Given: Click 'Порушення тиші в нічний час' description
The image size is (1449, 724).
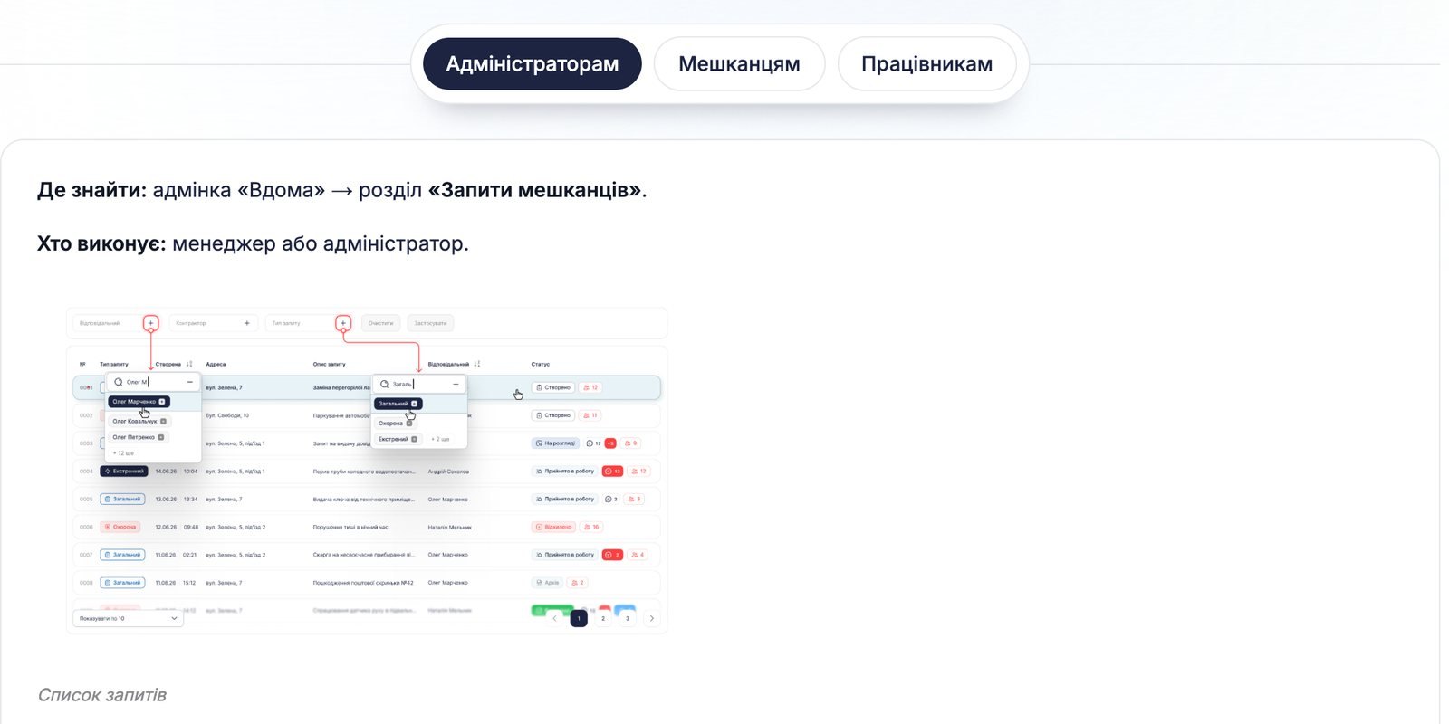Looking at the screenshot, I should pos(350,527).
